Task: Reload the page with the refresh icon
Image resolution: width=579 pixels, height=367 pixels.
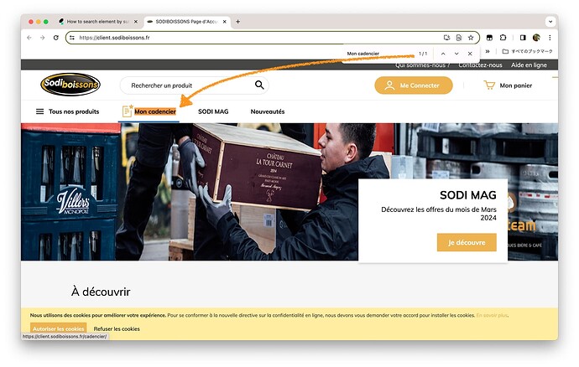Action: tap(55, 38)
